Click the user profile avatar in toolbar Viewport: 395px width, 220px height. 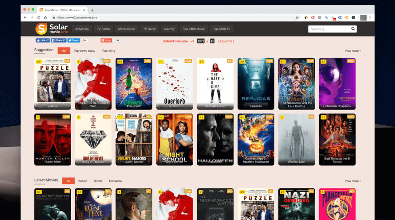363,18
